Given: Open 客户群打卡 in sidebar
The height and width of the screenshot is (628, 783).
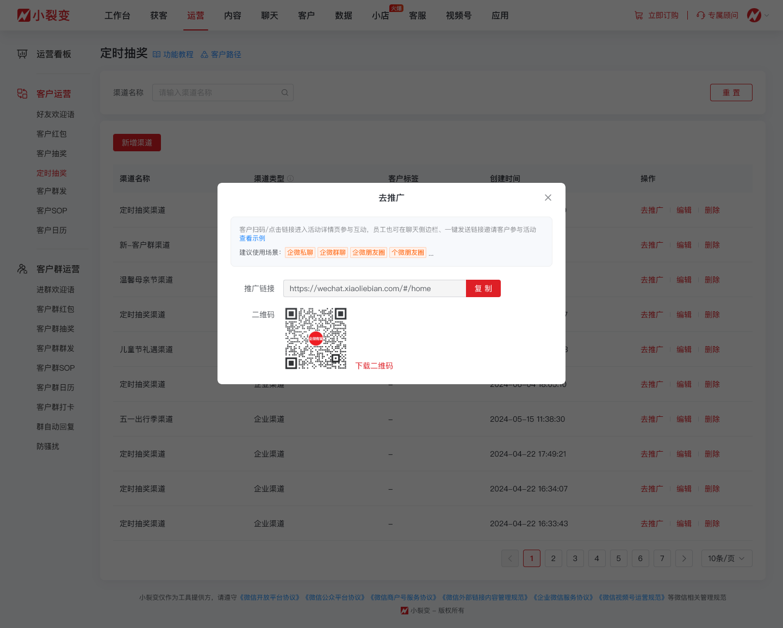Looking at the screenshot, I should (x=55, y=407).
